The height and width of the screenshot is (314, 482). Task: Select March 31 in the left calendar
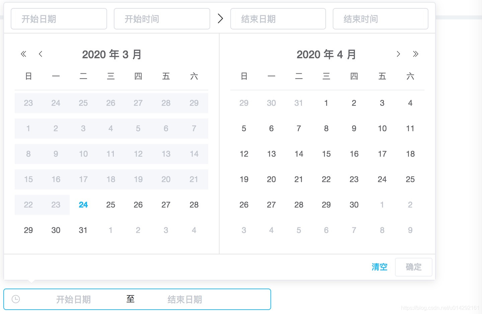[83, 230]
